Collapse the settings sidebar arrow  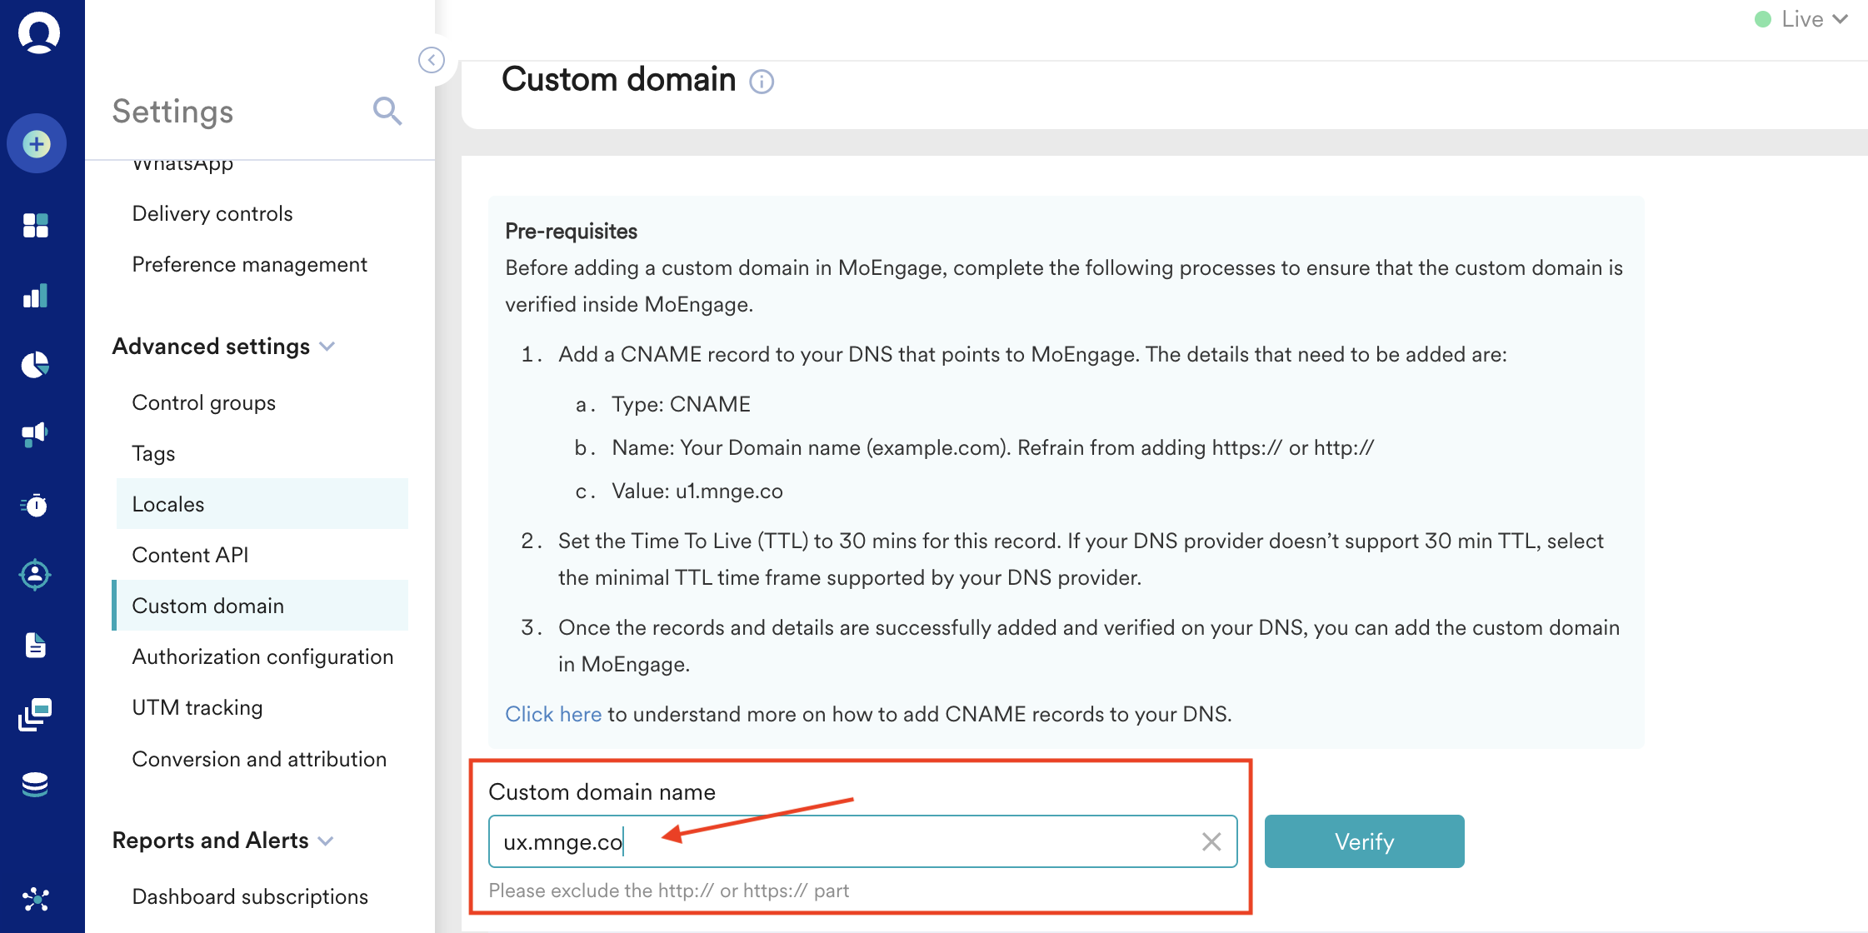pyautogui.click(x=432, y=60)
